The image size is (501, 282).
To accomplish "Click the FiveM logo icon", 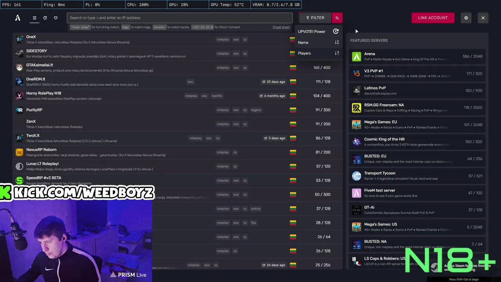I will tap(18, 18).
